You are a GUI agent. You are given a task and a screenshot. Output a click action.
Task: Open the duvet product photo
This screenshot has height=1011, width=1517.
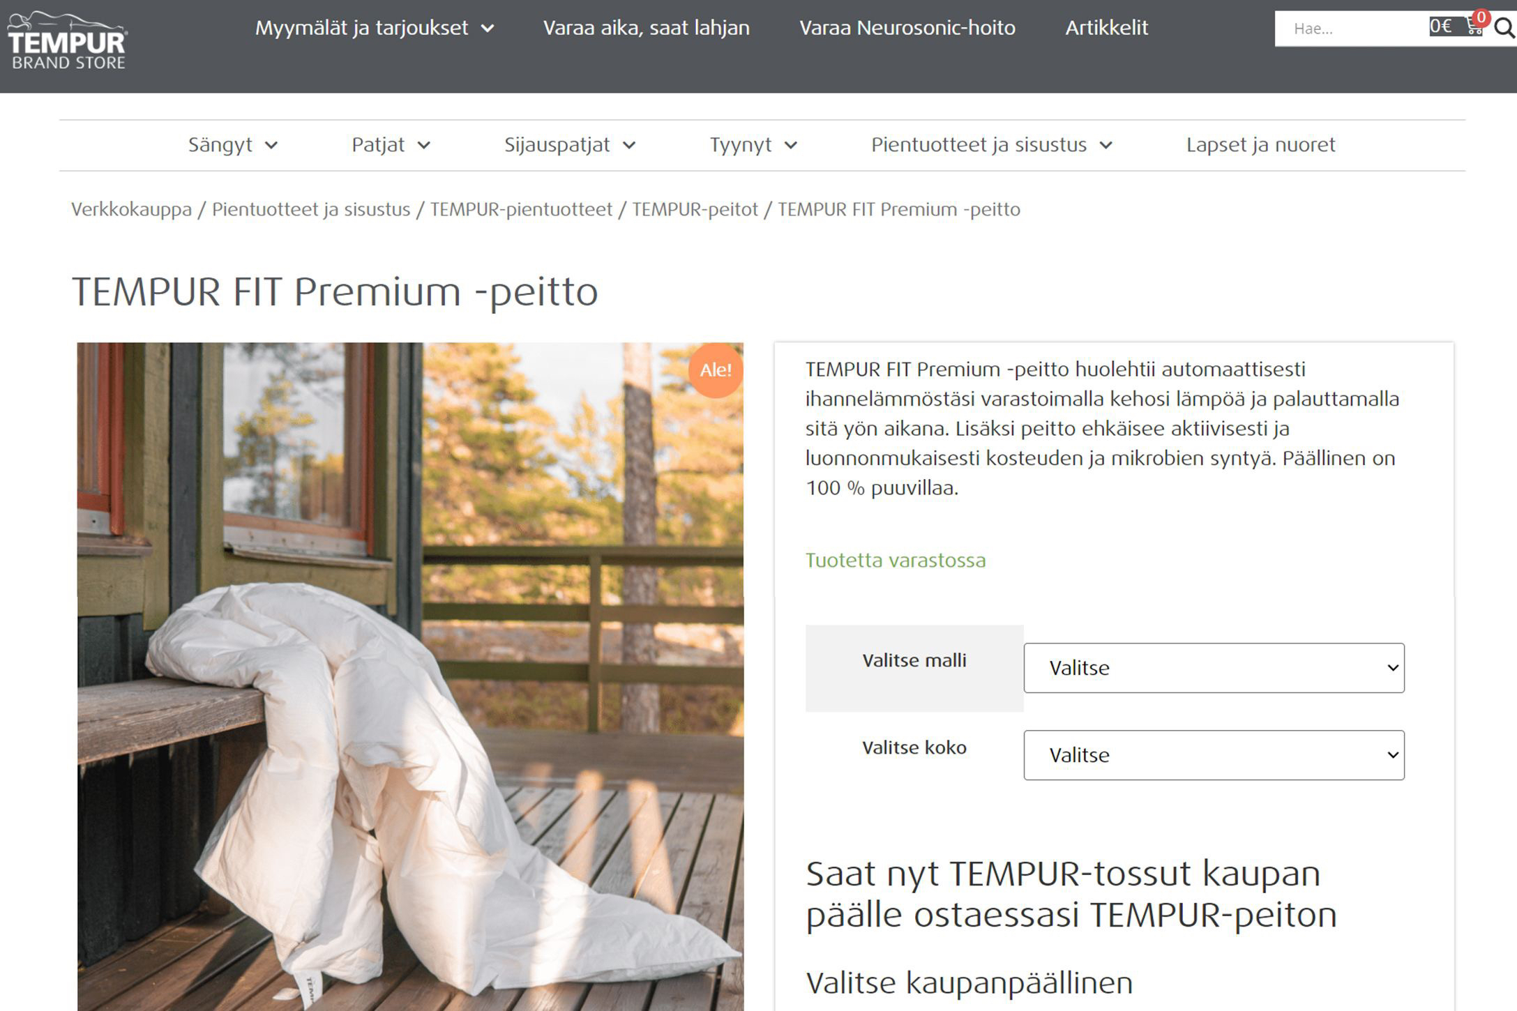point(410,676)
